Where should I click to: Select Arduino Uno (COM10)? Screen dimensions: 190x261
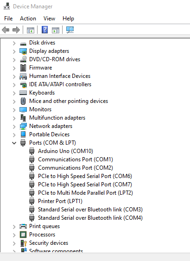pos(65,151)
